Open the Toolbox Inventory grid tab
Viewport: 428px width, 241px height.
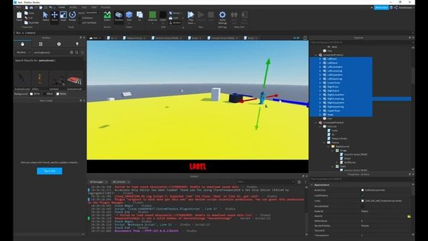[41, 44]
